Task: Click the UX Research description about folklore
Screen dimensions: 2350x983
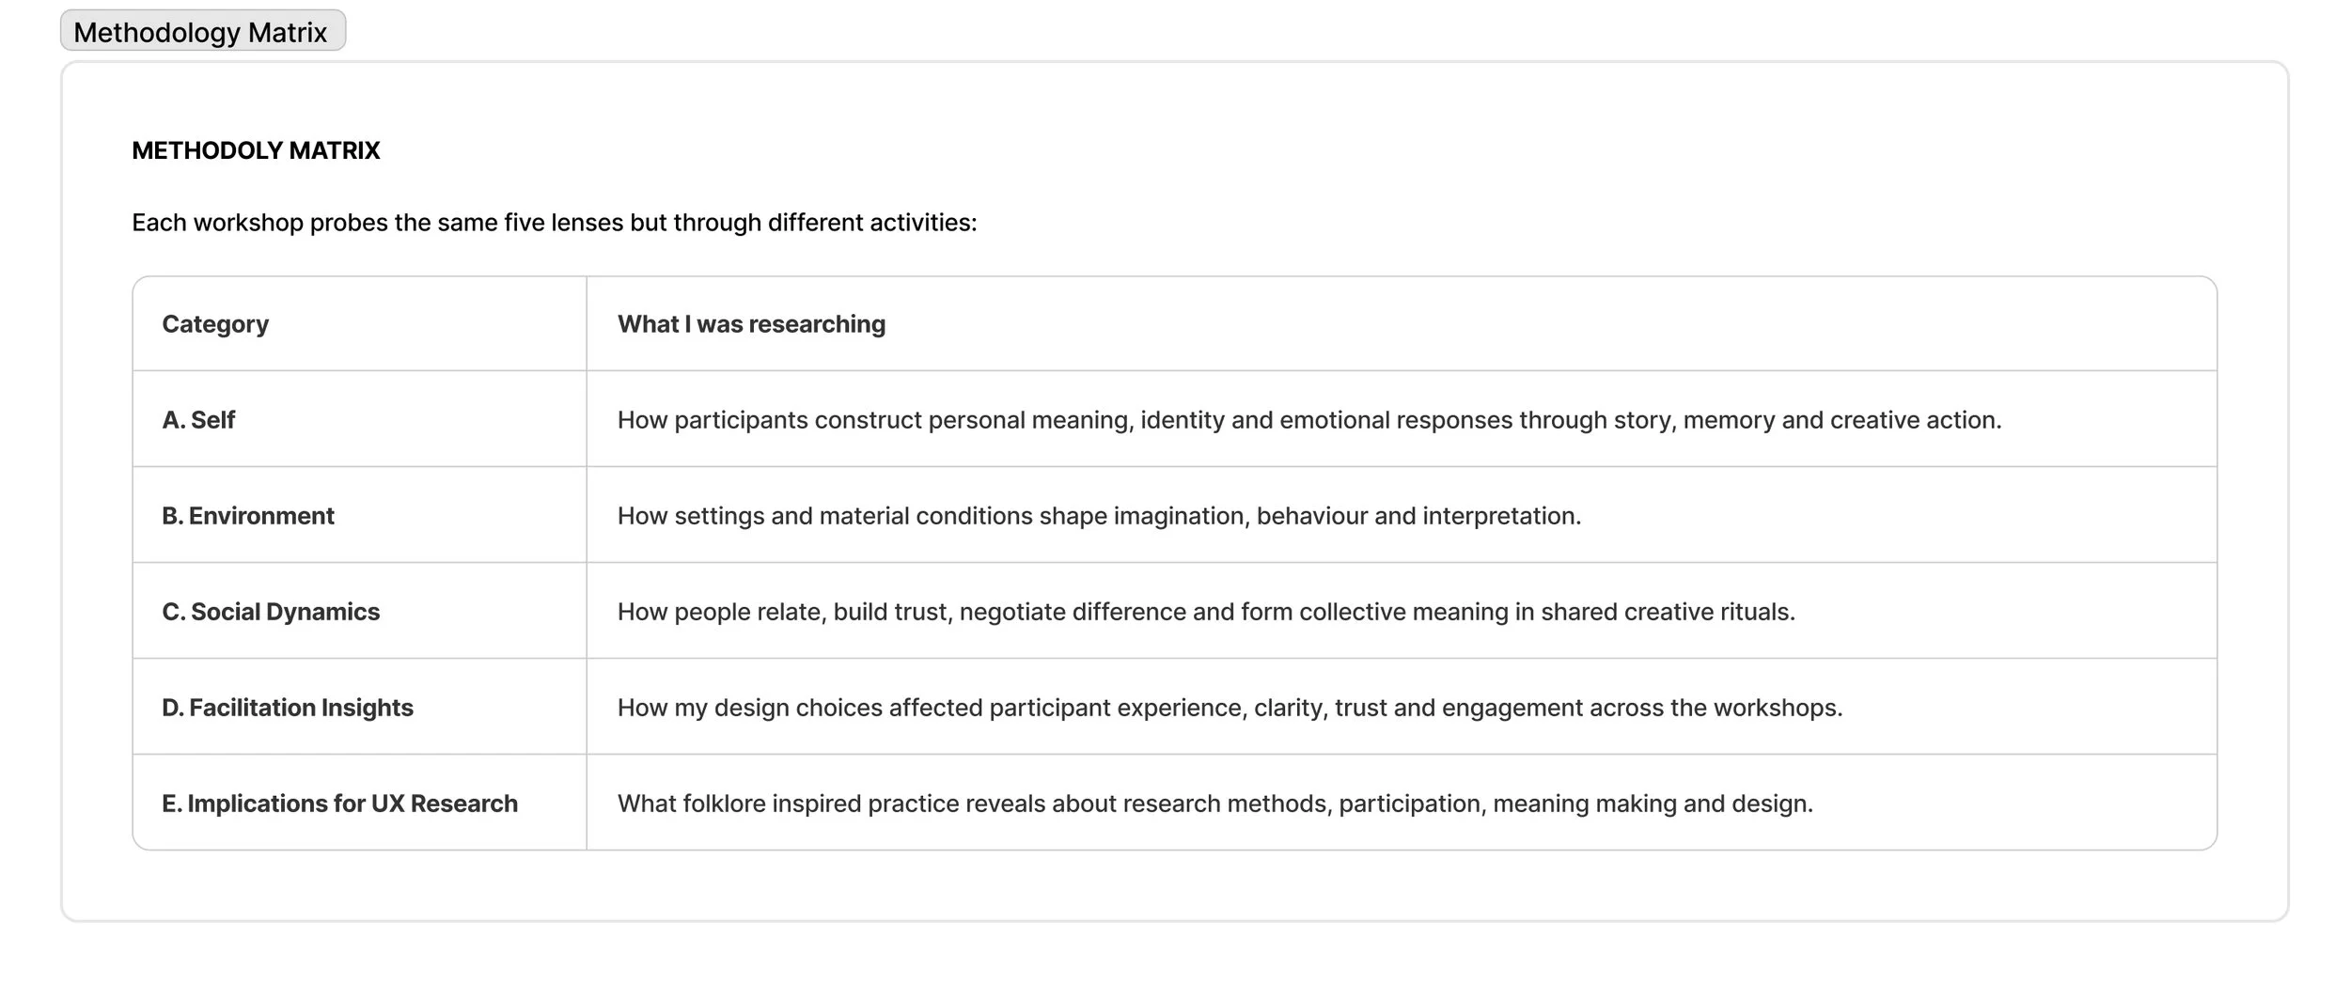Action: 1215,804
